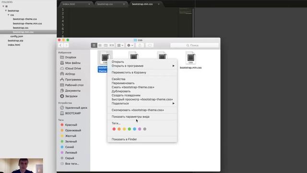
Task: Go forward in Finder navigation
Action: [66, 45]
